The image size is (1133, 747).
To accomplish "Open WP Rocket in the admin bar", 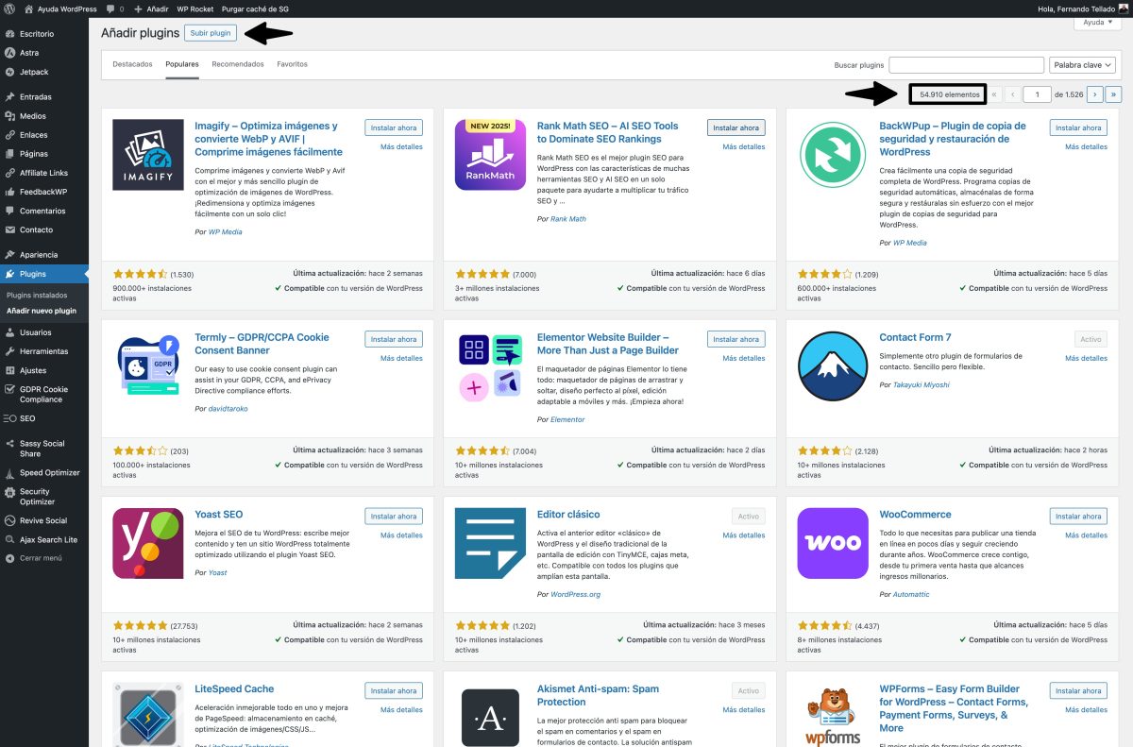I will tap(195, 8).
